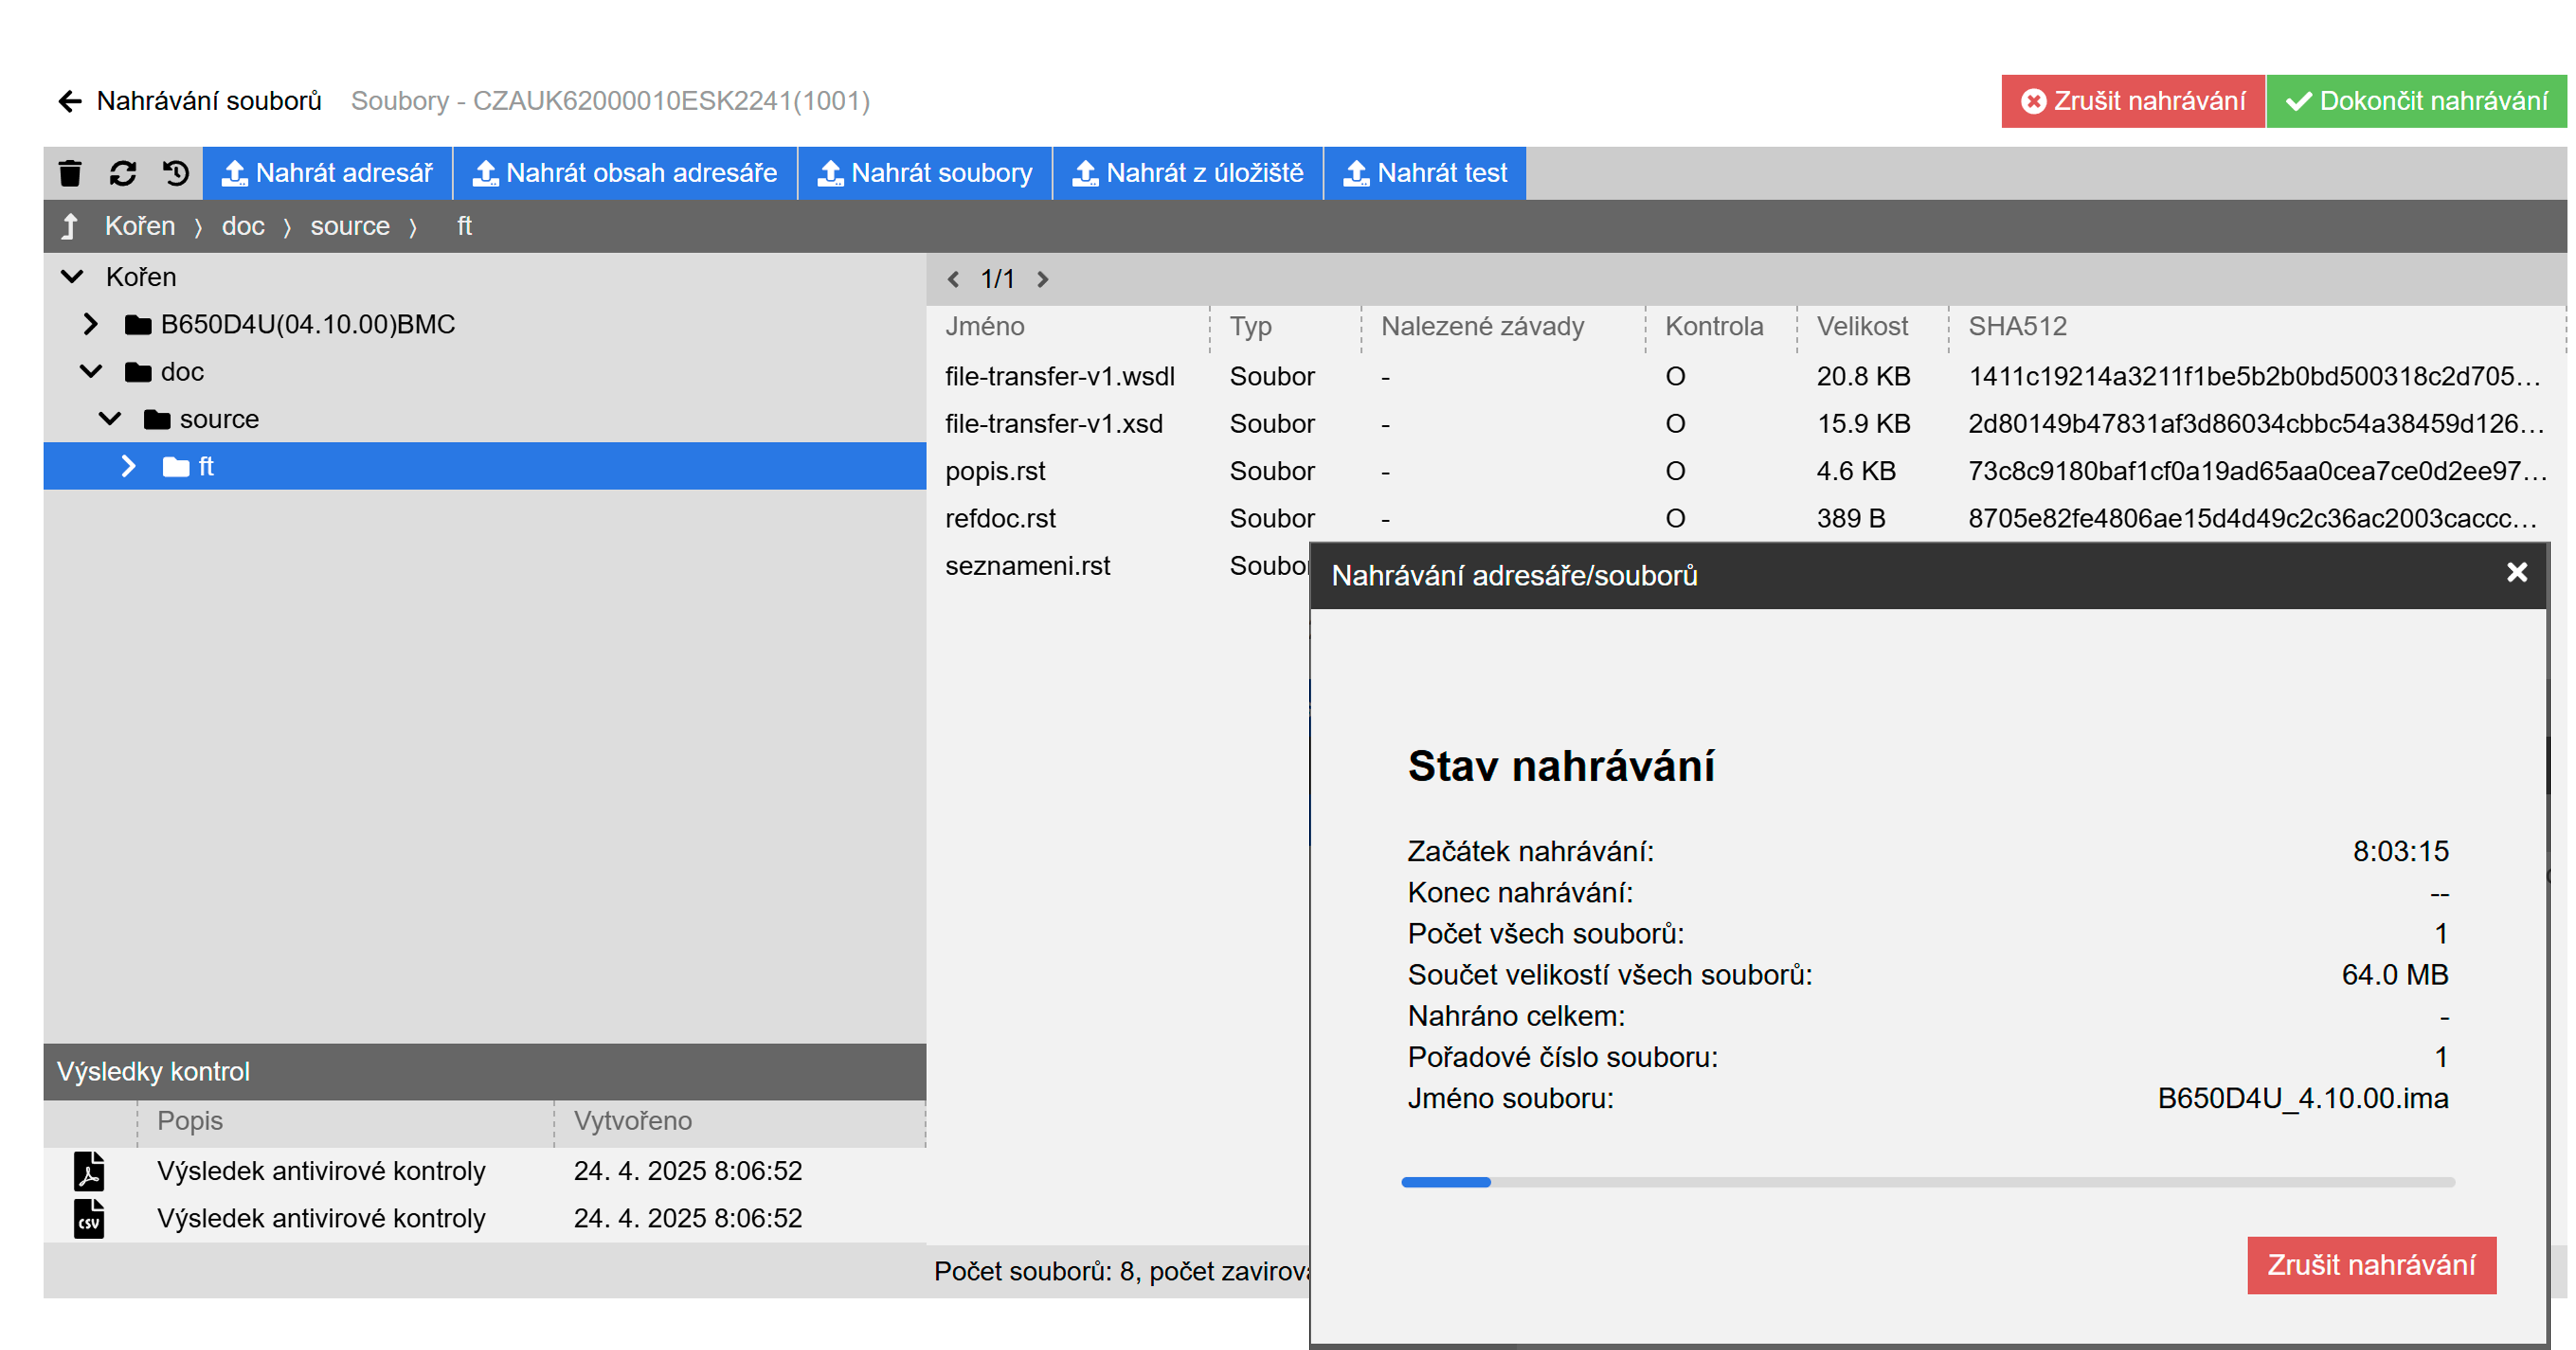Click the up-level arrow in breadcrumb bar
Image resolution: width=2576 pixels, height=1350 pixels.
pos(70,226)
